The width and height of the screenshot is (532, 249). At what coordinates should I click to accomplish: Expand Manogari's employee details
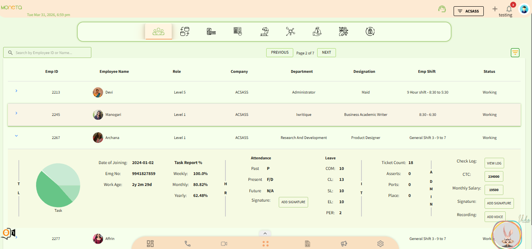tap(16, 113)
